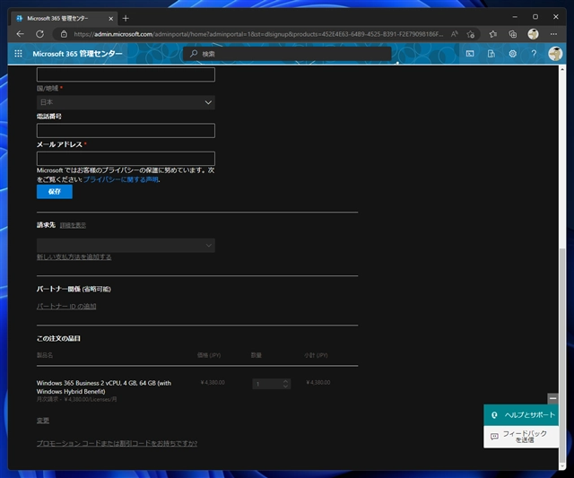Image resolution: width=574 pixels, height=478 pixels.
Task: Open the browser profile avatar
Action: (x=533, y=34)
